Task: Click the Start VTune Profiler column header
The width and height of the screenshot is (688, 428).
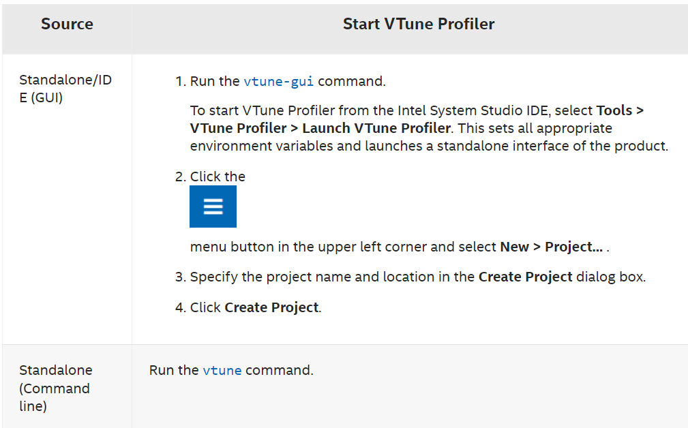Action: point(418,24)
